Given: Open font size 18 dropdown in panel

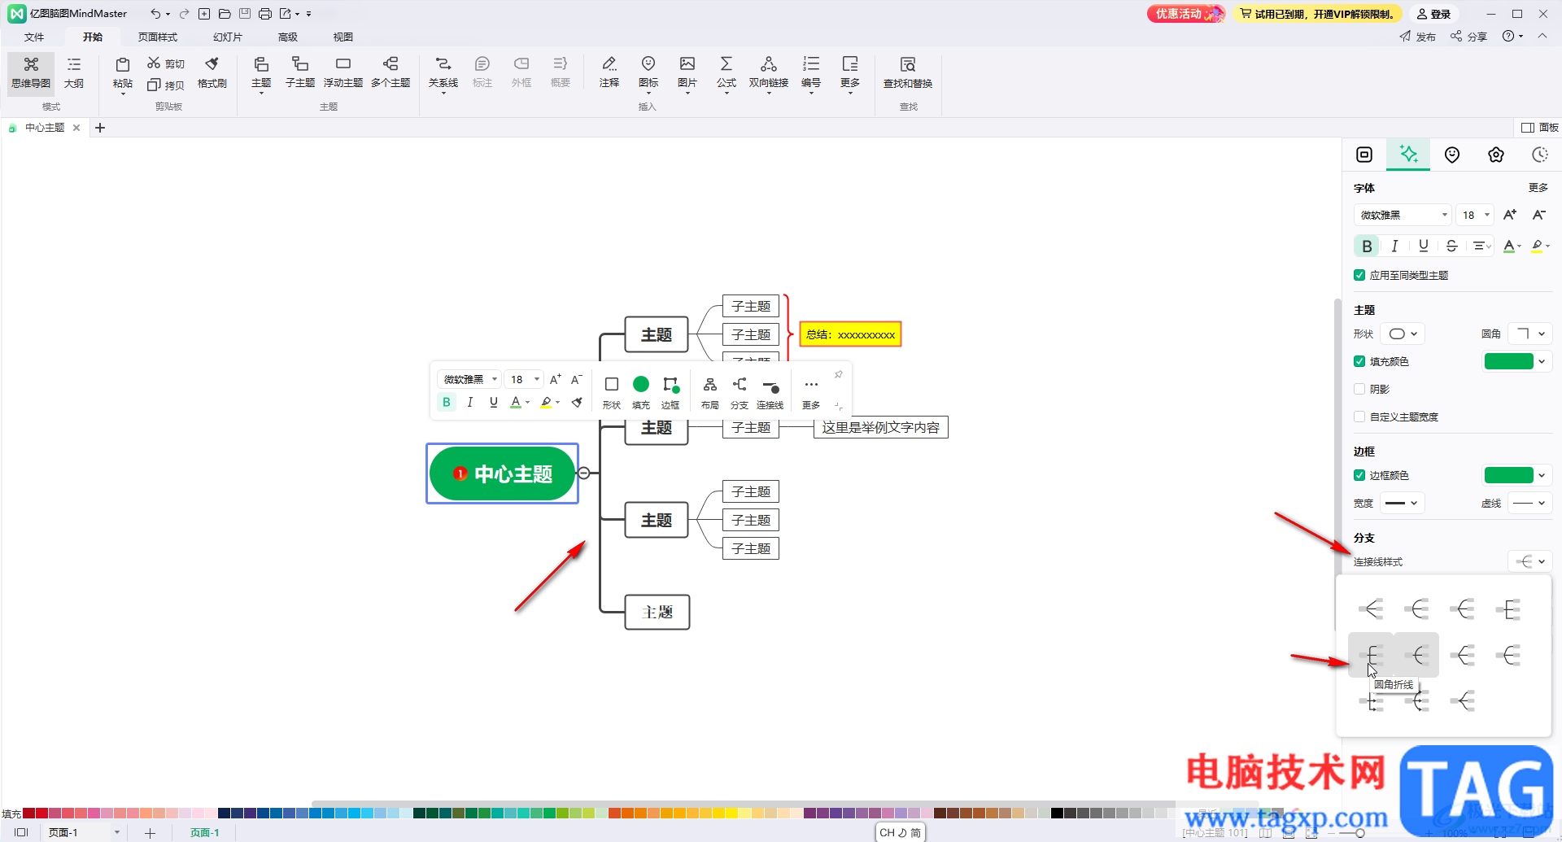Looking at the screenshot, I should [1475, 215].
